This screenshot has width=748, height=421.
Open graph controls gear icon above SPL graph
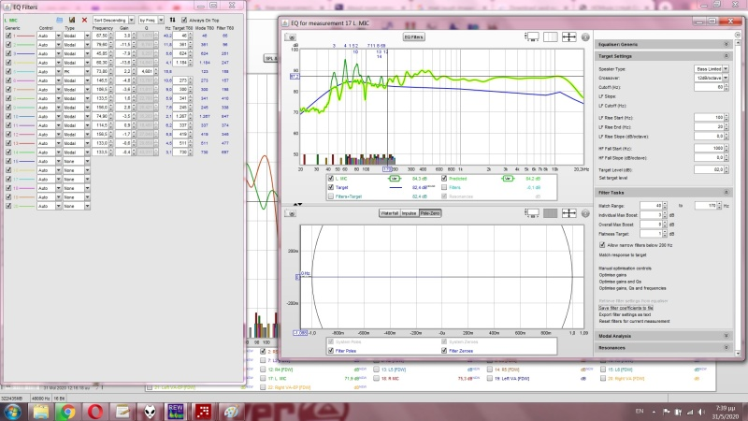point(585,36)
